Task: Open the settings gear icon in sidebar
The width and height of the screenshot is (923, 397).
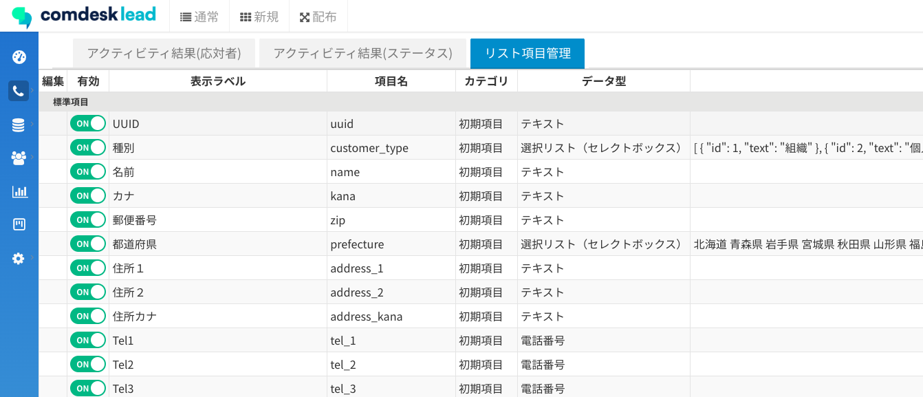Action: (19, 258)
